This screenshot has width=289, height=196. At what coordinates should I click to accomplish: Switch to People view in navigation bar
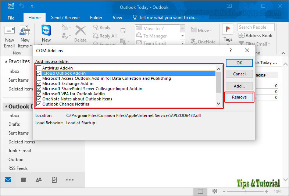pos(39,180)
